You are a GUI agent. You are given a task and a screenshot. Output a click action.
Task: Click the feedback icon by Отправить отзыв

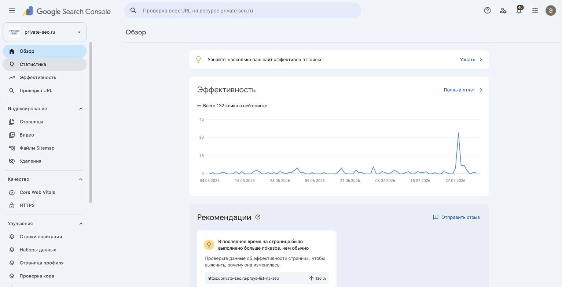[x=436, y=217]
